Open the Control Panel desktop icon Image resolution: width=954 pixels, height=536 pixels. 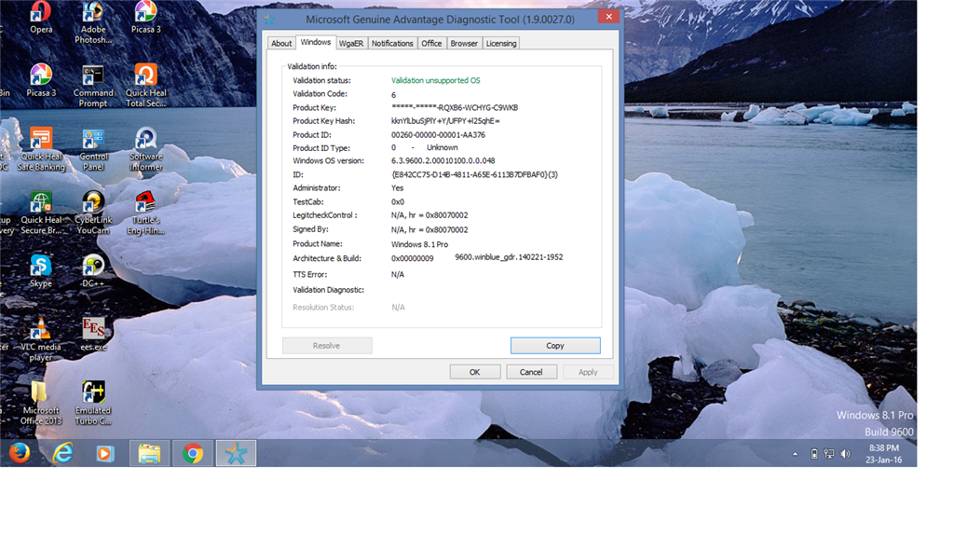(93, 149)
